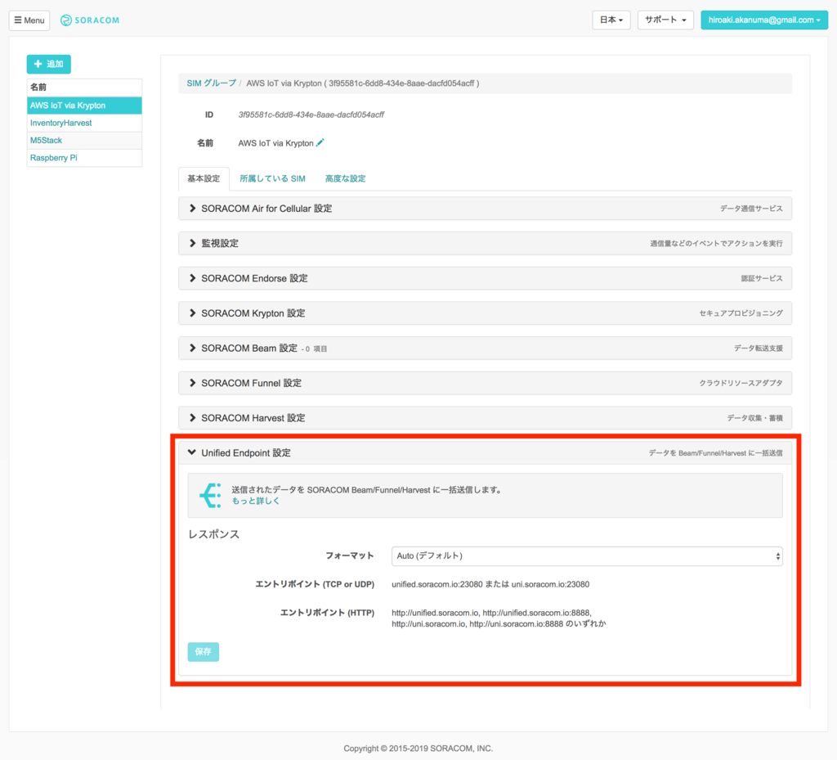Expand SORACOM Harvest 設定 section
The height and width of the screenshot is (760, 837).
485,418
